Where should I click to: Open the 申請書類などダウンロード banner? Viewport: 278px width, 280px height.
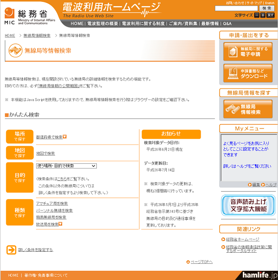(247, 73)
